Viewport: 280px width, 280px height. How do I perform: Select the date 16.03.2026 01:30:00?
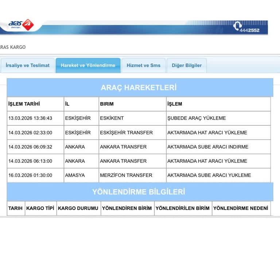click(30, 175)
